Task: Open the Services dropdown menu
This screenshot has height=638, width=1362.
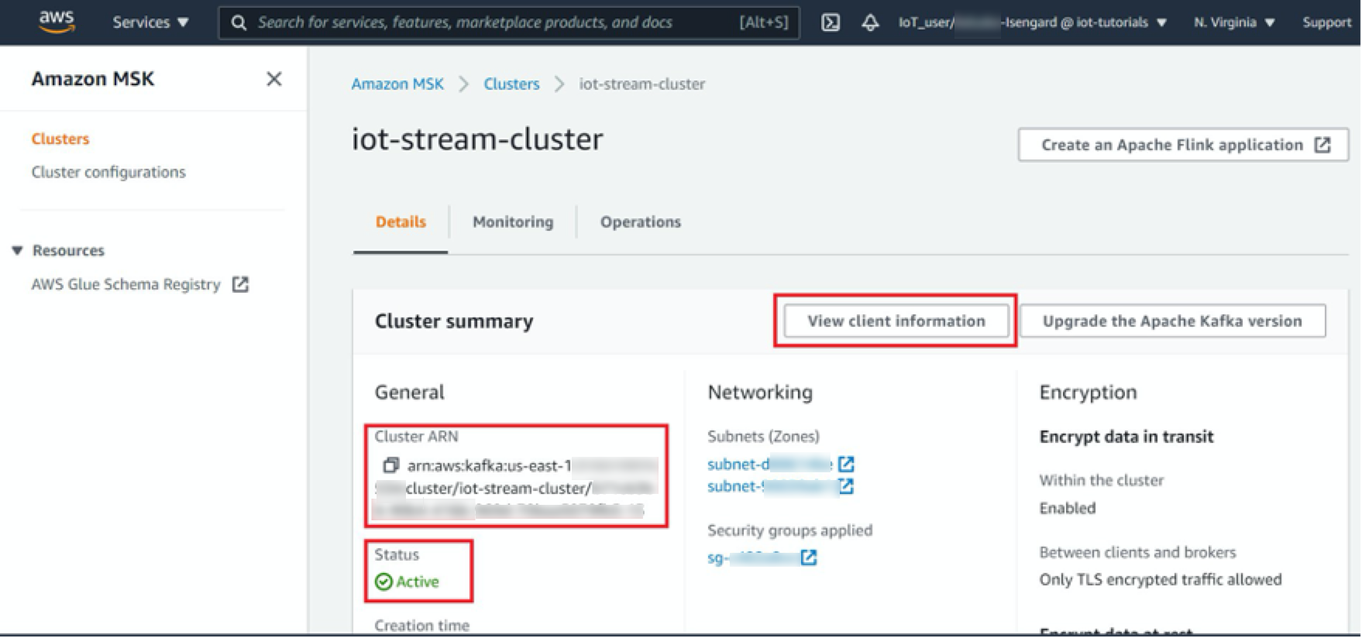Action: pos(150,22)
